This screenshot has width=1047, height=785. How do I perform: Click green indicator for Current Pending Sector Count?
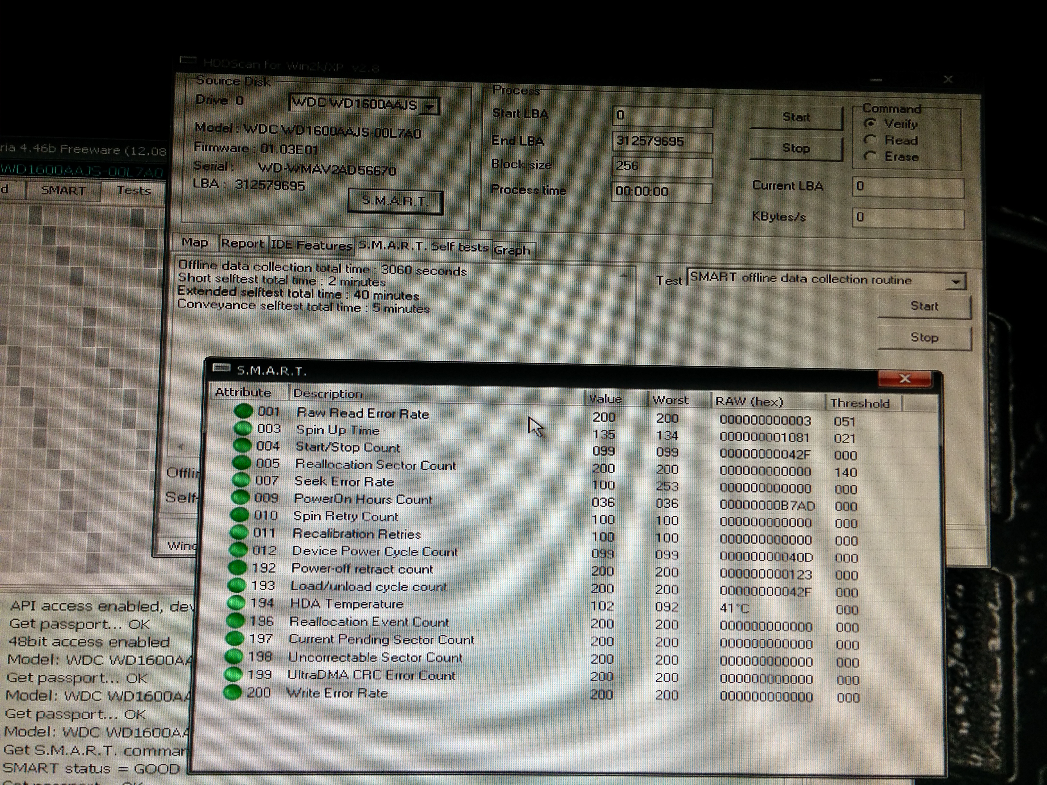click(x=234, y=638)
